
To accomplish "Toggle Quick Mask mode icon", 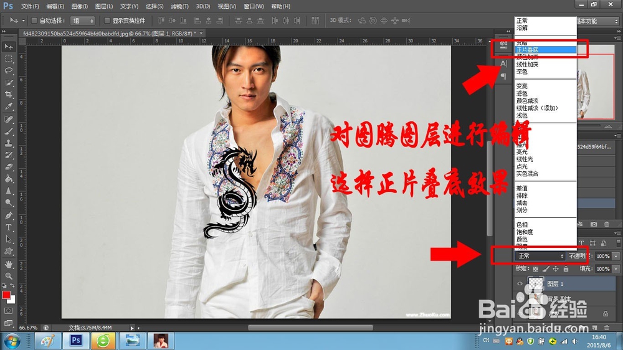I will pyautogui.click(x=8, y=311).
